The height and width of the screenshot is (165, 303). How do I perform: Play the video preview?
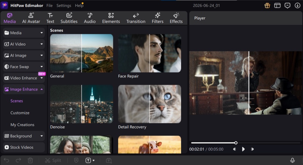click(x=243, y=149)
